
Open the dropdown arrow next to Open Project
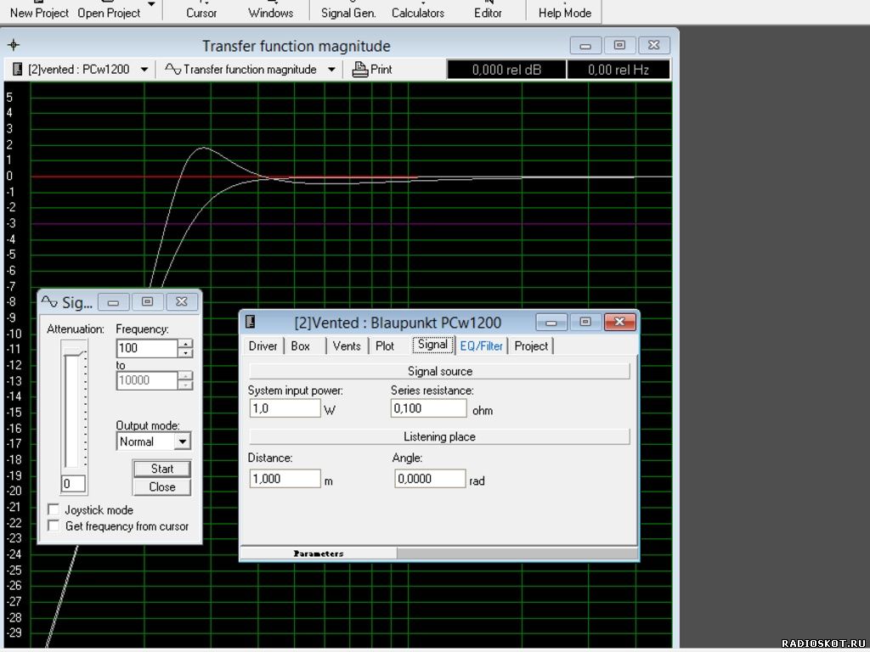[x=151, y=4]
